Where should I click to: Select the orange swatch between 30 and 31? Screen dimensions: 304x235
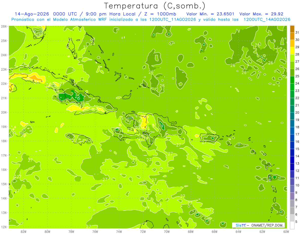tap(292, 36)
